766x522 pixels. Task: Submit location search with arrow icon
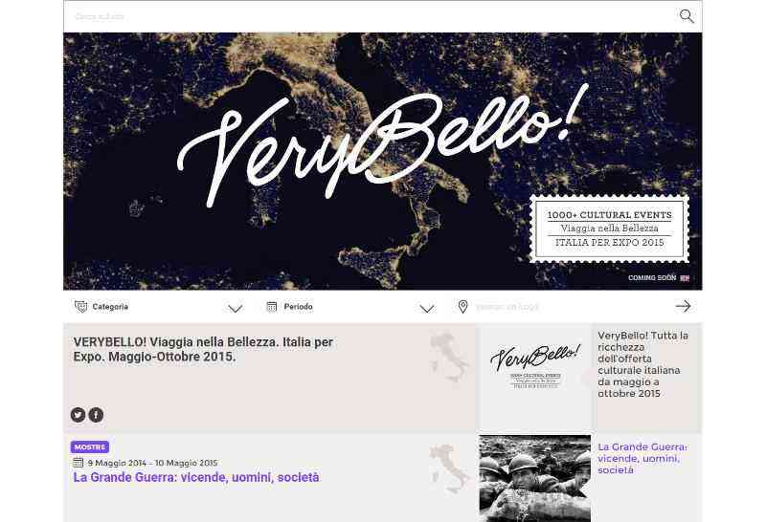pyautogui.click(x=683, y=306)
